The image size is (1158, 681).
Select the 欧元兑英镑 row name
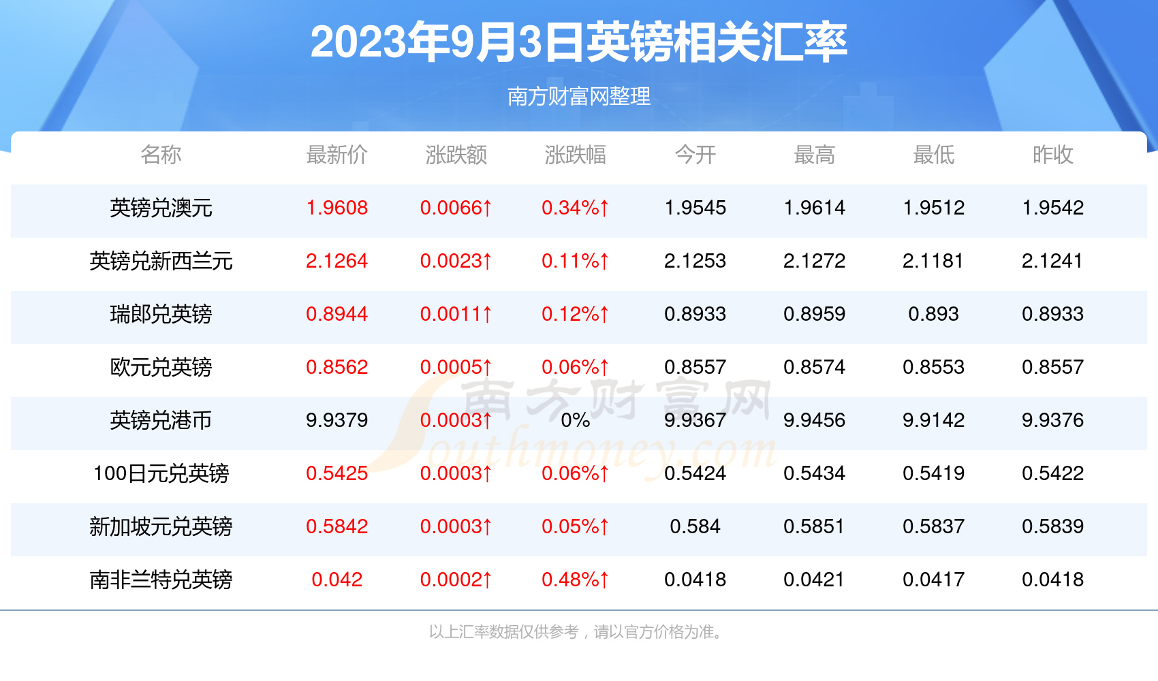[161, 367]
